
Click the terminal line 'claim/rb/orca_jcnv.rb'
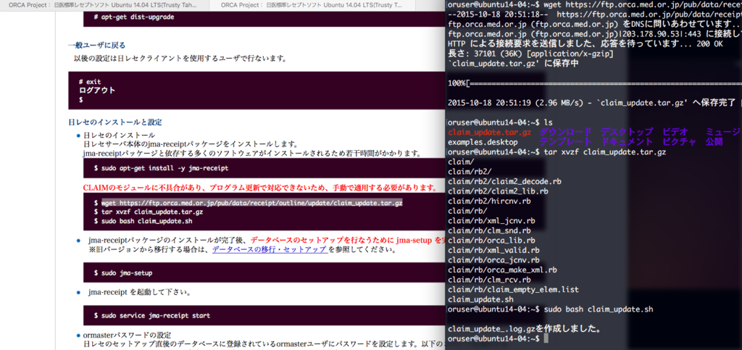point(493,260)
